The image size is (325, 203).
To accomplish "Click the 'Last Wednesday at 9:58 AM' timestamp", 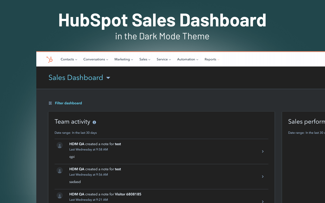I will pyautogui.click(x=88, y=149).
